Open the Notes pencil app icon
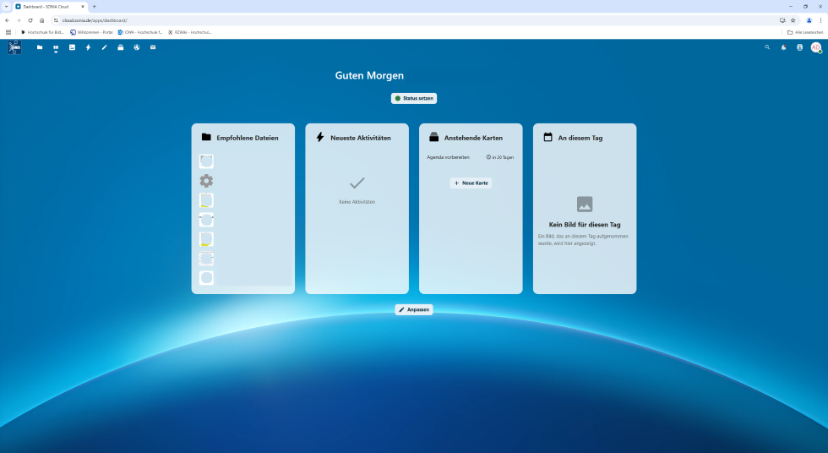828x453 pixels. pyautogui.click(x=104, y=47)
